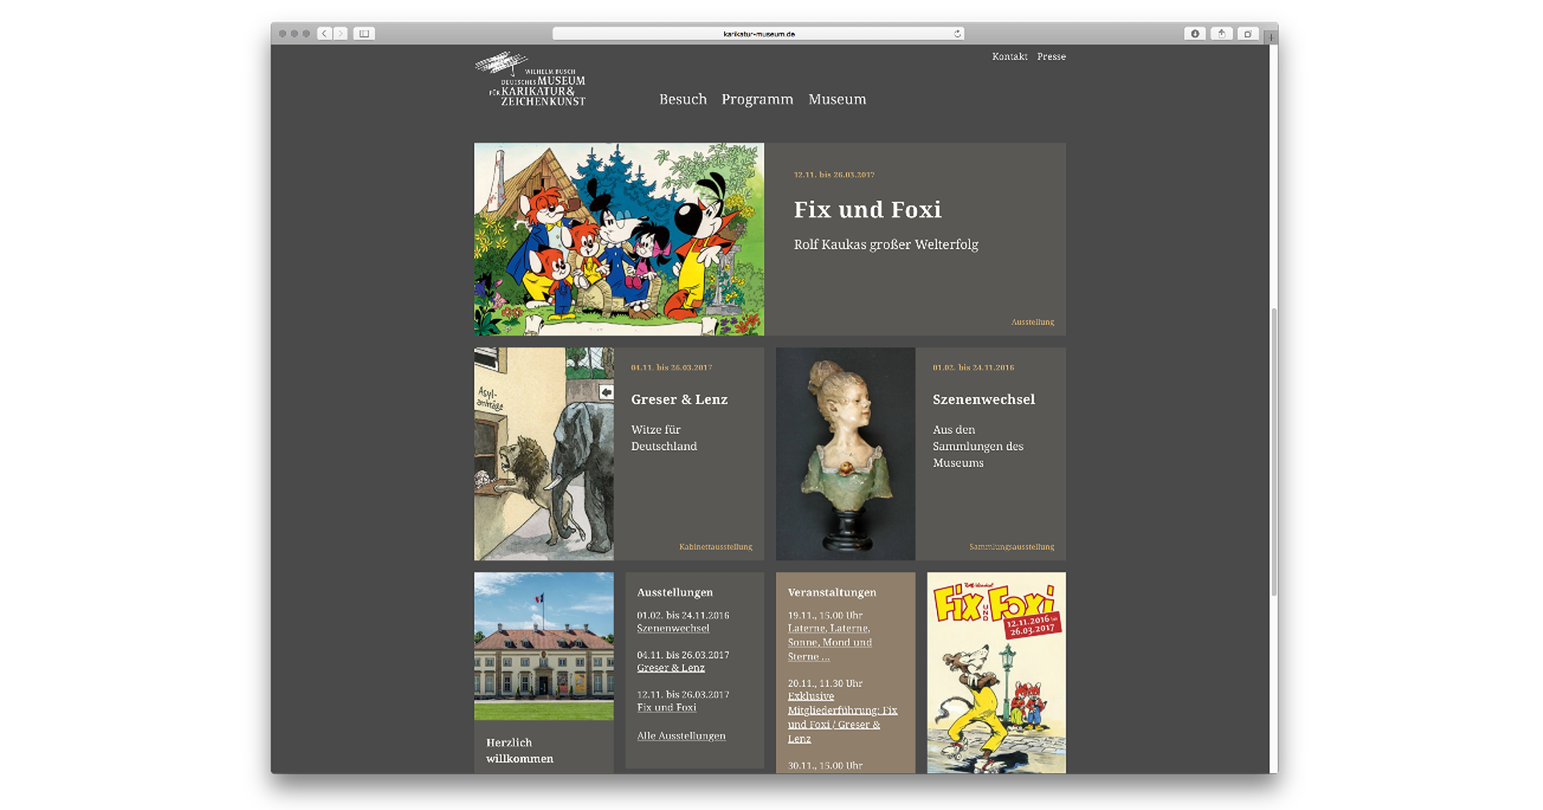
Task: Open the Fix und Foxi headline
Action: click(867, 209)
